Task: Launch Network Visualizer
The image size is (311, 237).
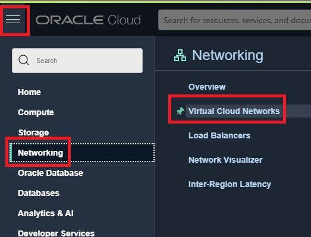Action: tap(225, 160)
